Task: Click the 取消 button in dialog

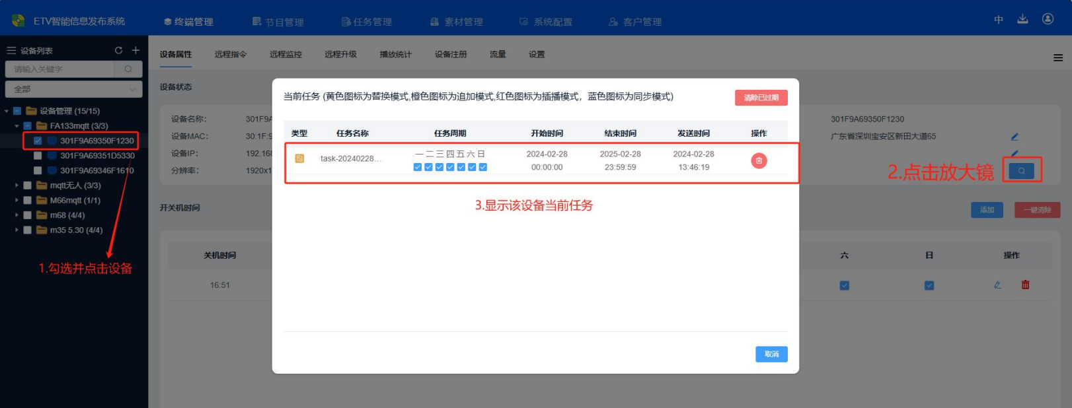Action: coord(771,355)
